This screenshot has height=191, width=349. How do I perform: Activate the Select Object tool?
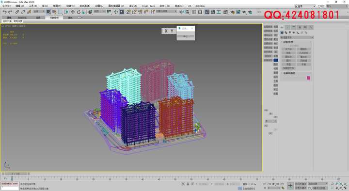(48, 12)
